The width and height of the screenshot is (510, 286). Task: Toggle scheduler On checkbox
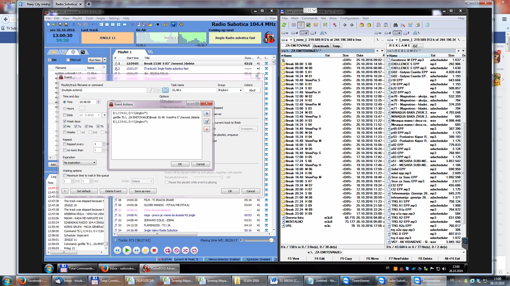coord(49,60)
